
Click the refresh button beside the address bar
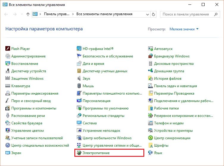click(153, 14)
